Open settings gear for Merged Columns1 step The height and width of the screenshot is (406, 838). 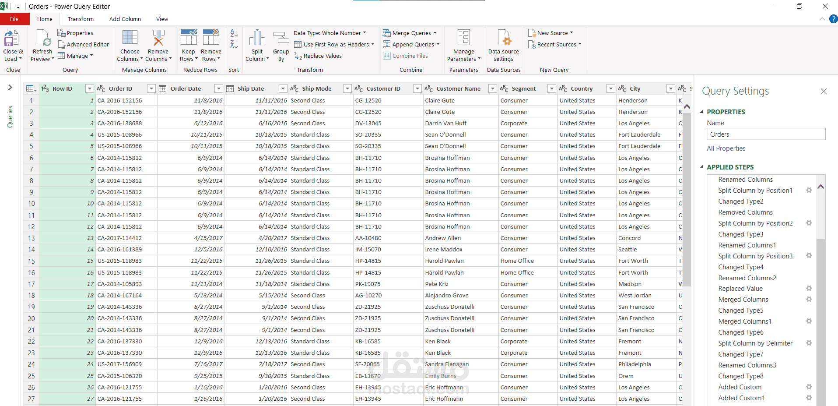pos(809,321)
